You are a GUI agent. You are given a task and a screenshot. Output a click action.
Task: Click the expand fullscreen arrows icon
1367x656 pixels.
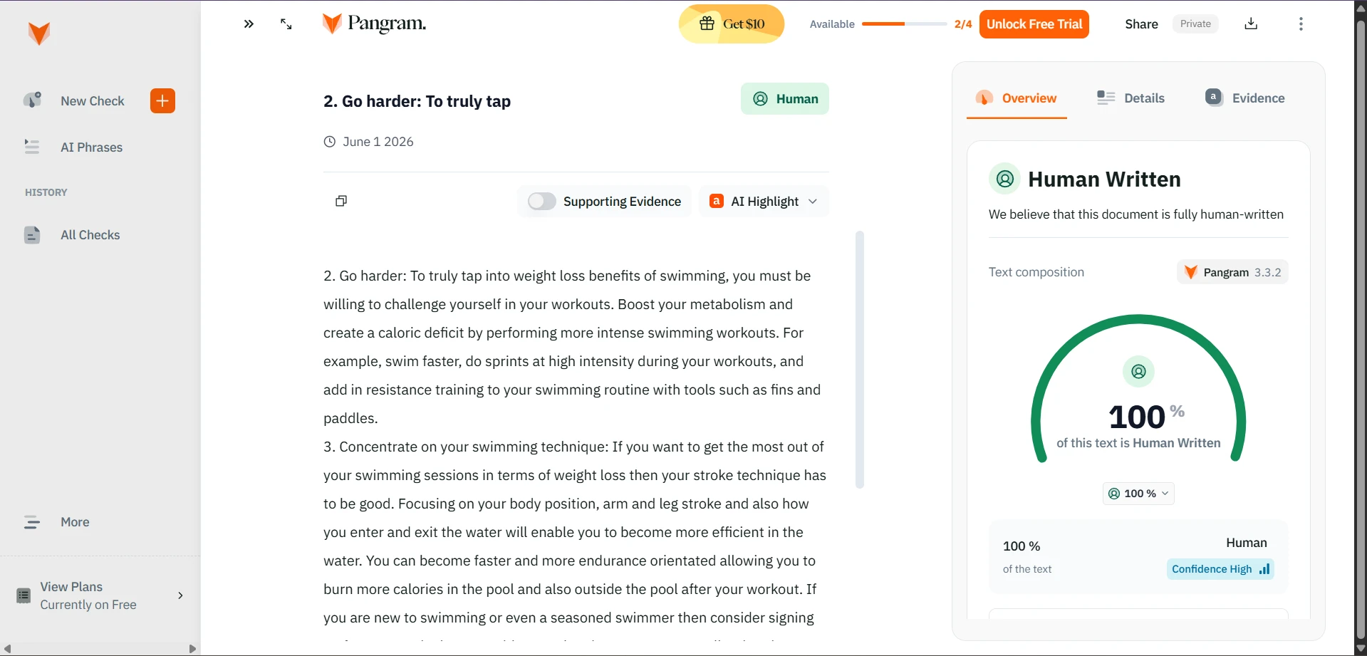(286, 24)
